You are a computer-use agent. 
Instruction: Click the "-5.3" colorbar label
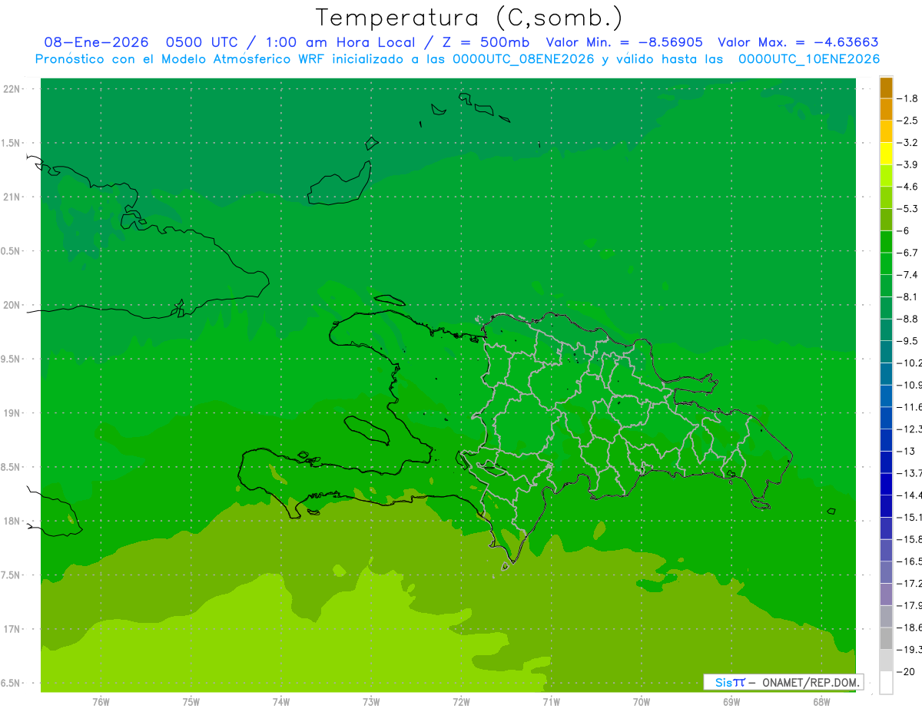tap(907, 208)
